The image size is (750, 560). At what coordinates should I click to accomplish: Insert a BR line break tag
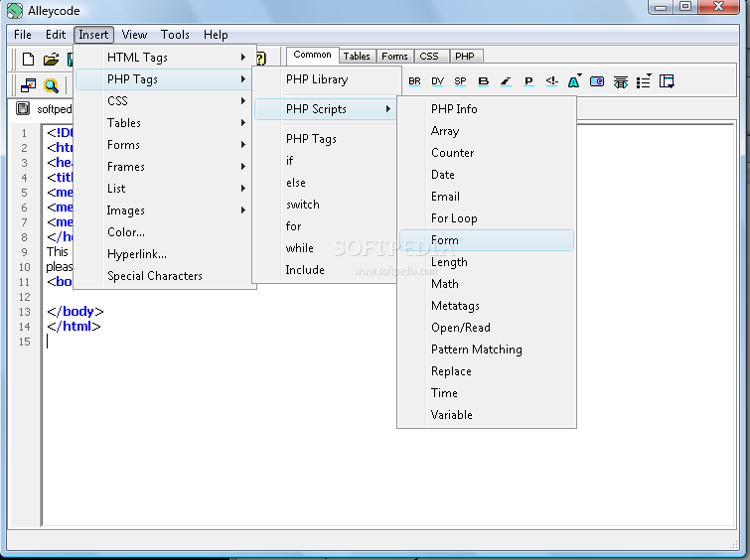click(414, 81)
